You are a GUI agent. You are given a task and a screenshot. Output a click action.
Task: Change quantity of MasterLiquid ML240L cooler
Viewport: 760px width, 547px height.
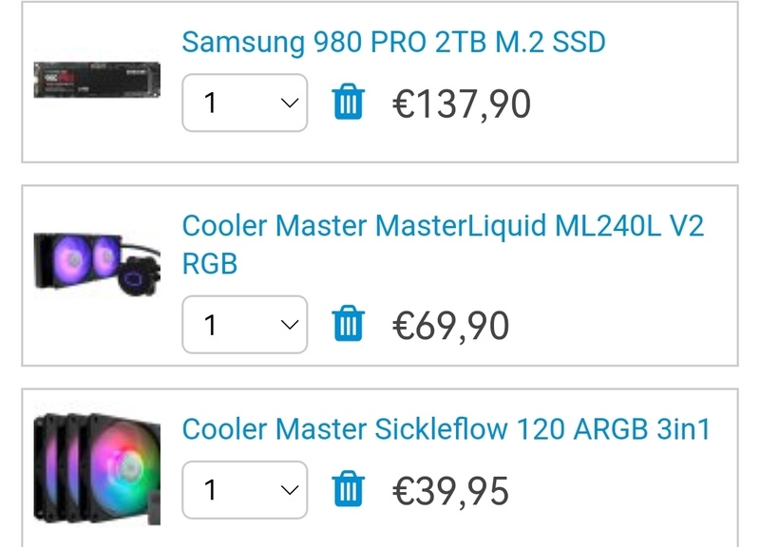click(244, 325)
